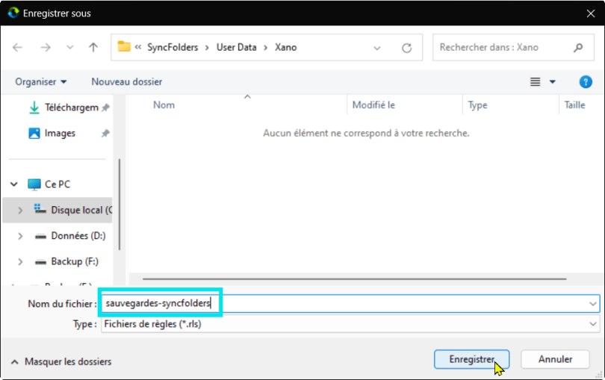Change the view layout icon
Viewport: 605px width, 380px height.
(x=535, y=82)
